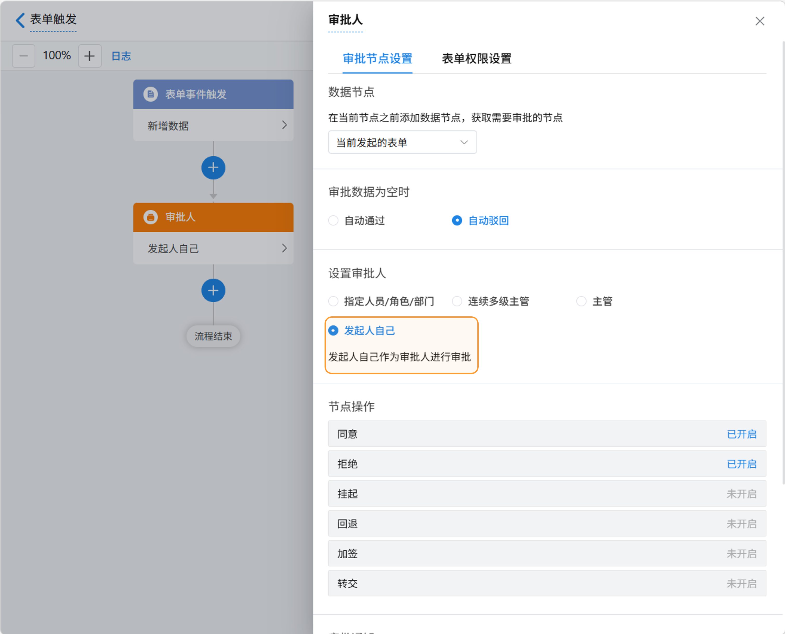
Task: Click the zoom in plus button
Action: pyautogui.click(x=89, y=56)
